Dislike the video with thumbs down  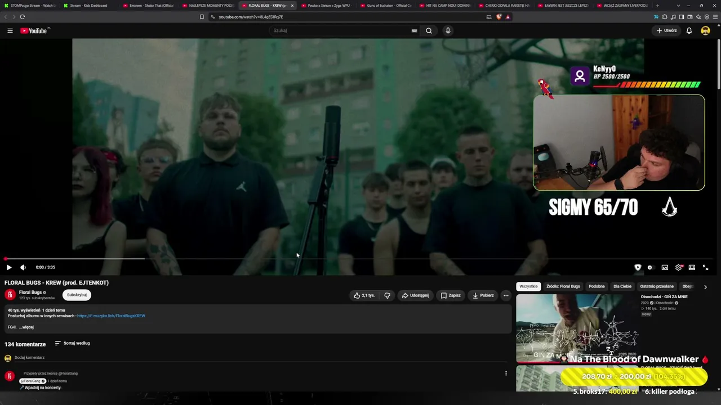click(387, 295)
